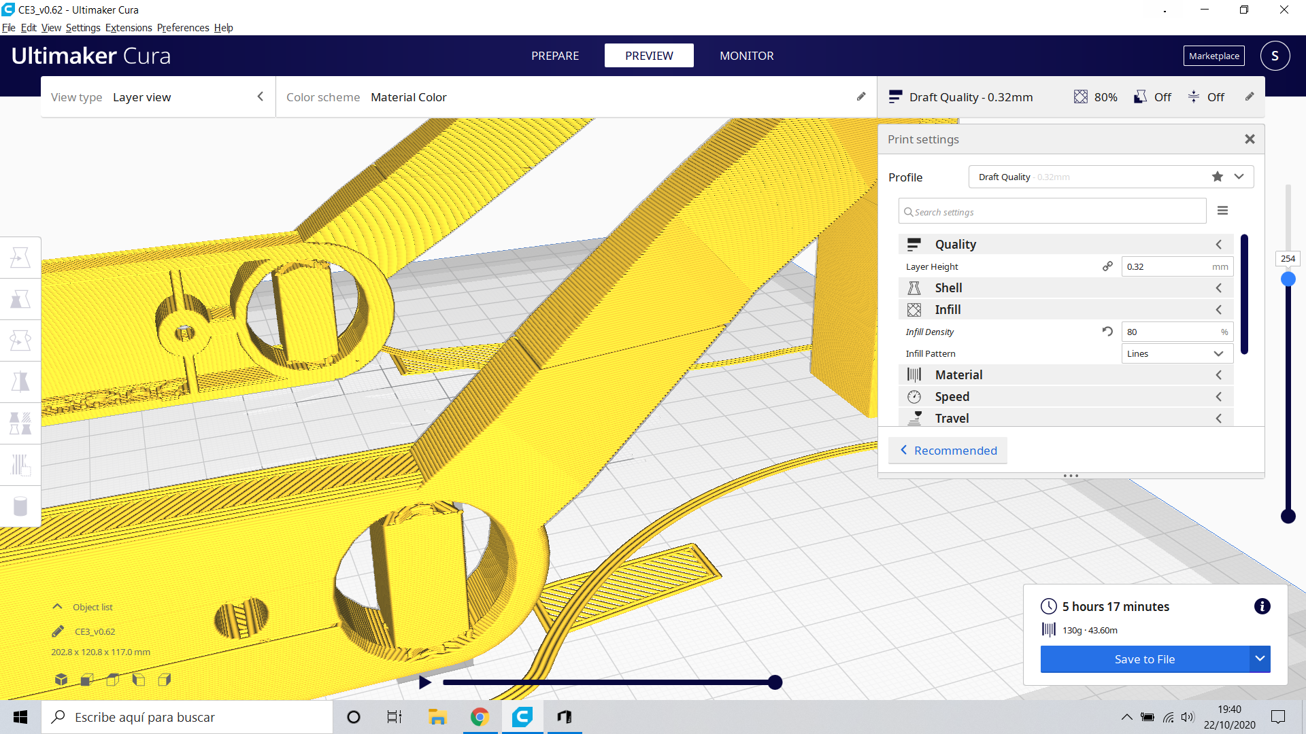Expand the Travel settings section
1306x734 pixels.
point(1066,418)
